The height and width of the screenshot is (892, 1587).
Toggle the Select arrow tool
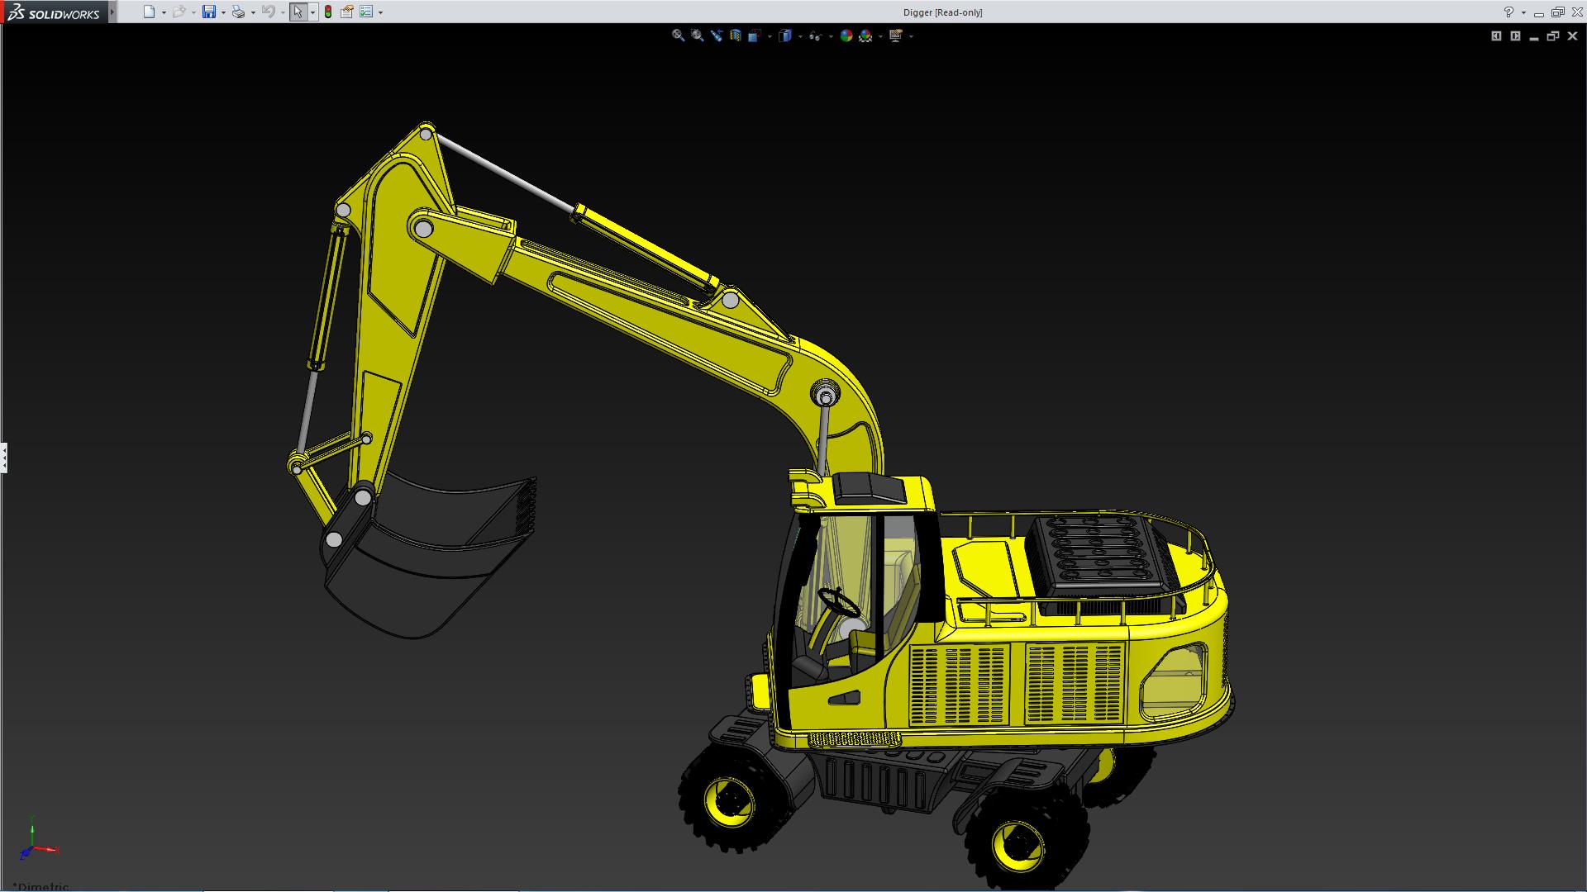click(298, 12)
